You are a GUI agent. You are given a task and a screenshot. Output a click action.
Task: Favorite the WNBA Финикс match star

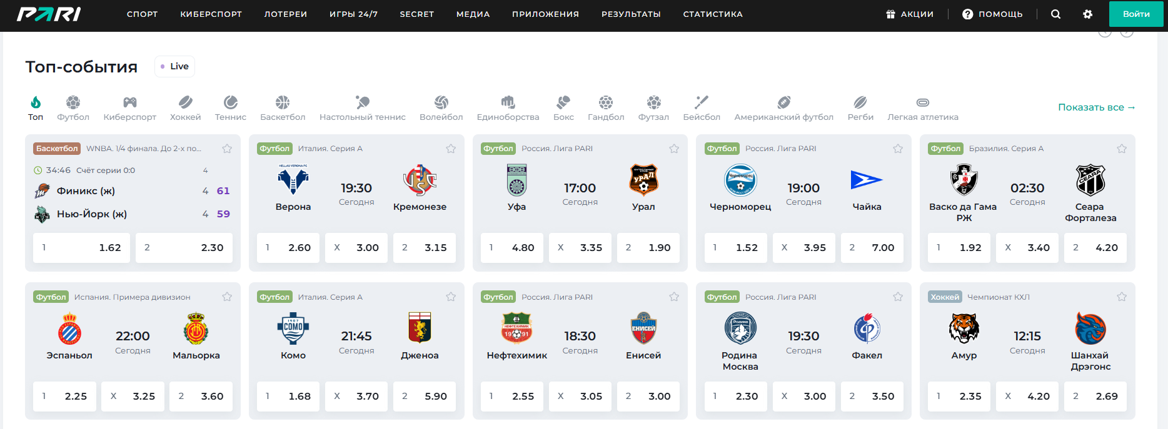click(x=227, y=149)
